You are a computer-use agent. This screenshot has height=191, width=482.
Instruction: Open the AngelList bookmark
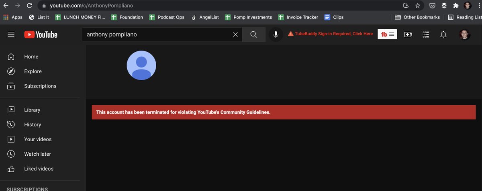[205, 17]
